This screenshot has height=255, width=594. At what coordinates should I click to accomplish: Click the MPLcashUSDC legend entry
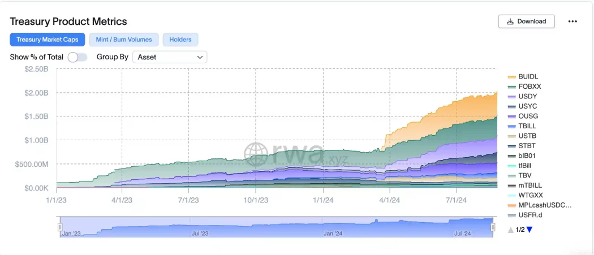pos(545,205)
